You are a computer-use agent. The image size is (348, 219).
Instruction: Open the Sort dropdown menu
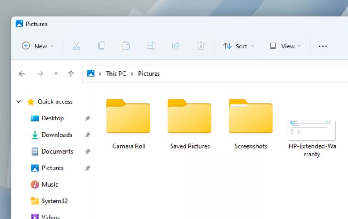pyautogui.click(x=238, y=46)
